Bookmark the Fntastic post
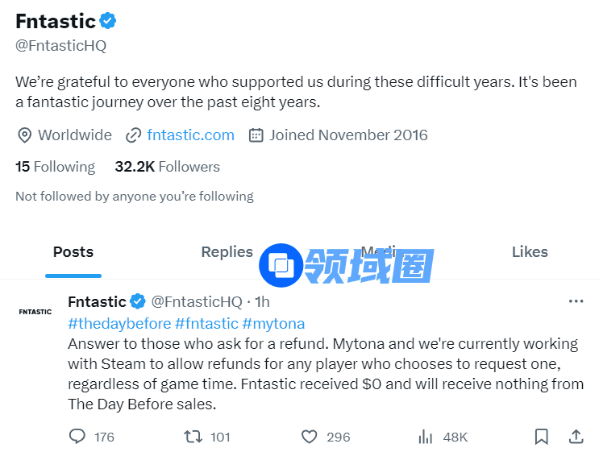This screenshot has height=452, width=599. pyautogui.click(x=542, y=437)
